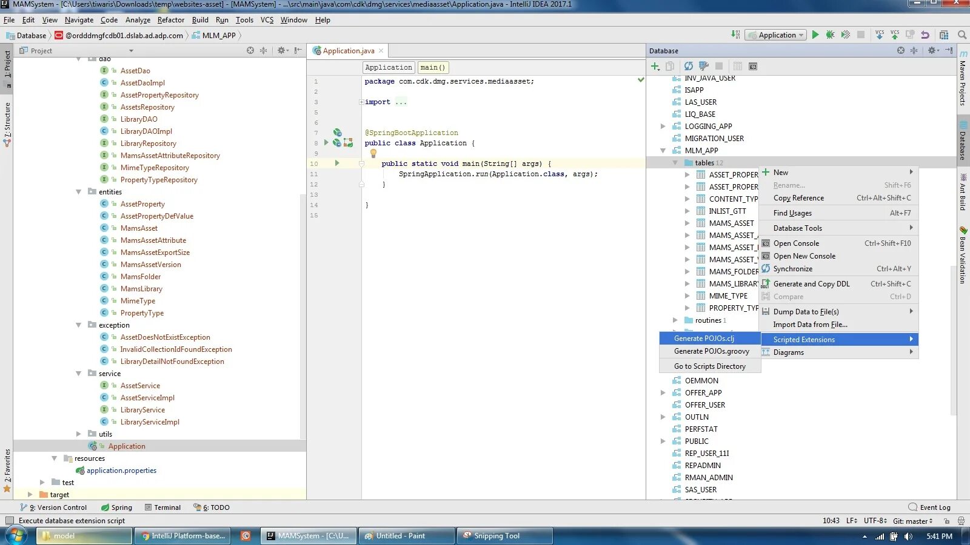Open Bean Validation side panel
Viewport: 970px width, 545px height.
963,255
